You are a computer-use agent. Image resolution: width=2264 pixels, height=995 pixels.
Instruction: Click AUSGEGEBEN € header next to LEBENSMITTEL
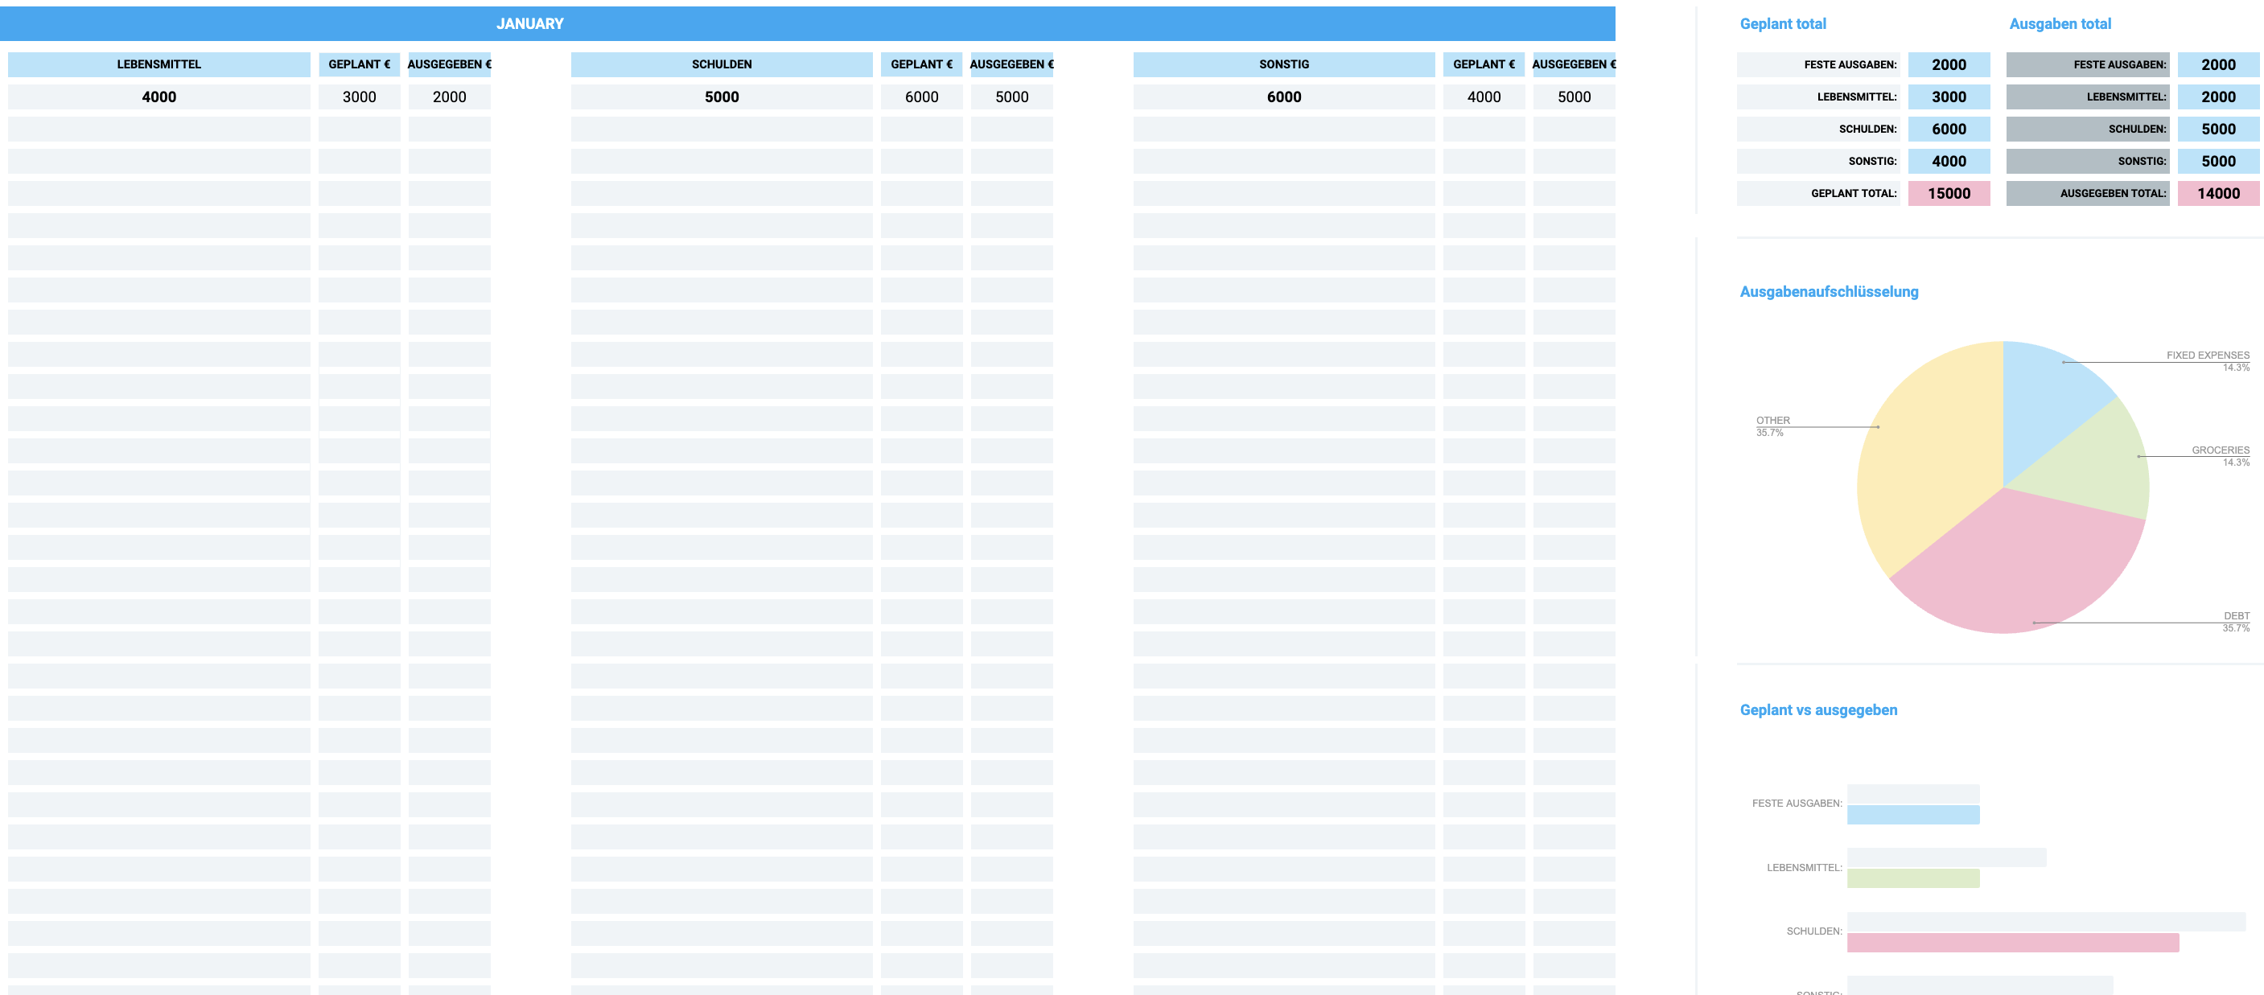(x=449, y=64)
